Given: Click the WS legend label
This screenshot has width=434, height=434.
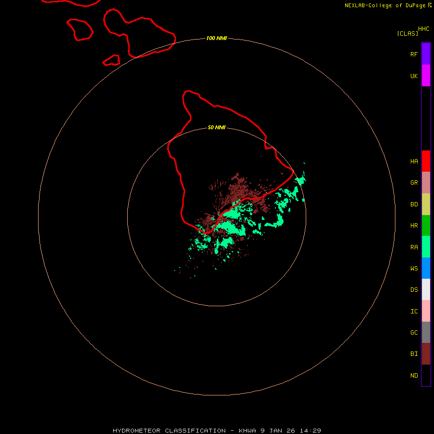Looking at the screenshot, I should pyautogui.click(x=414, y=268).
